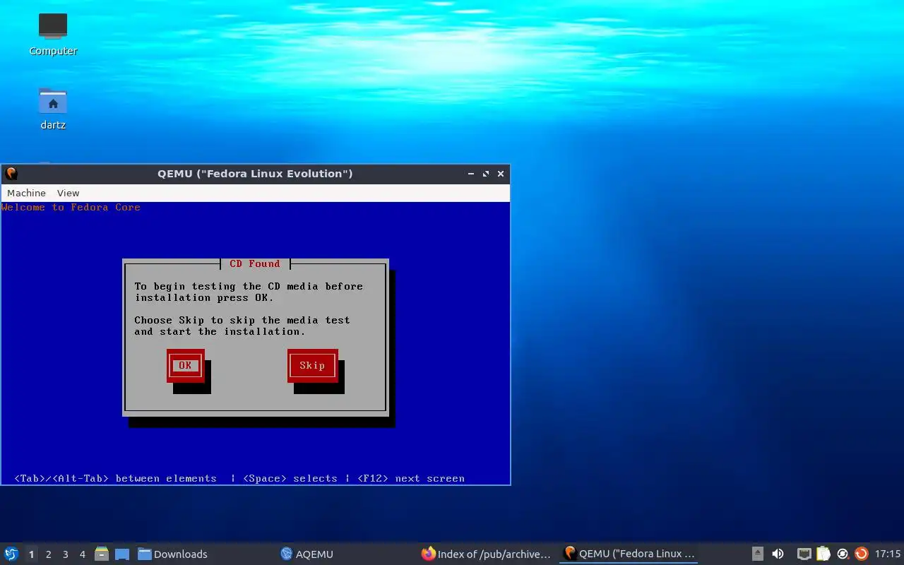This screenshot has height=565, width=904.
Task: Open the update notifier tray icon
Action: coord(861,554)
